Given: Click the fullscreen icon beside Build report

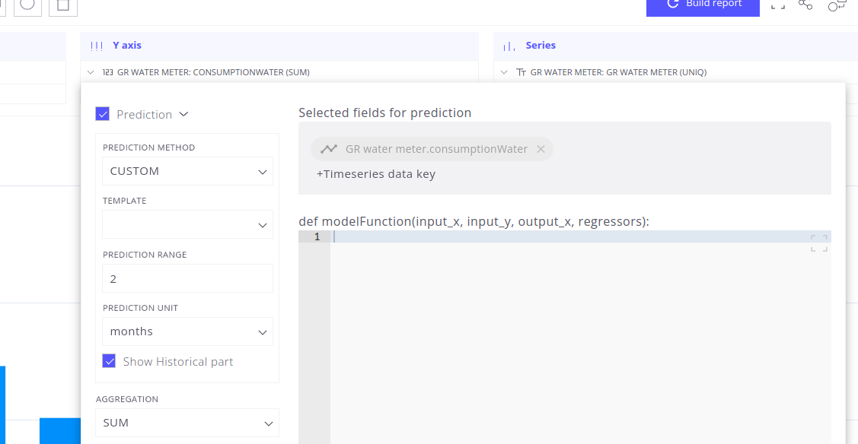Looking at the screenshot, I should pos(777,5).
